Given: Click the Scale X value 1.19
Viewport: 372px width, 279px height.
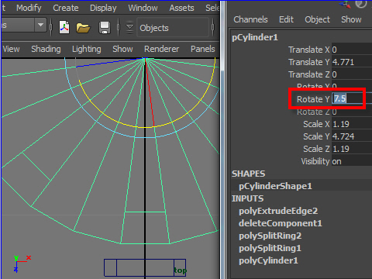Looking at the screenshot, I should coord(352,124).
